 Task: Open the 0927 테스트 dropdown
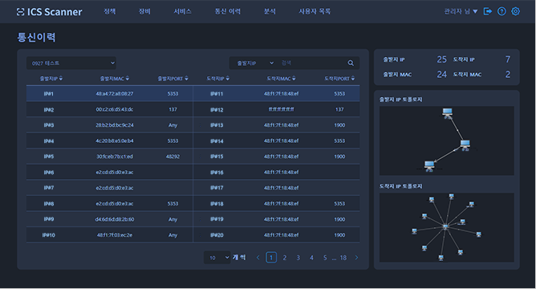71,63
